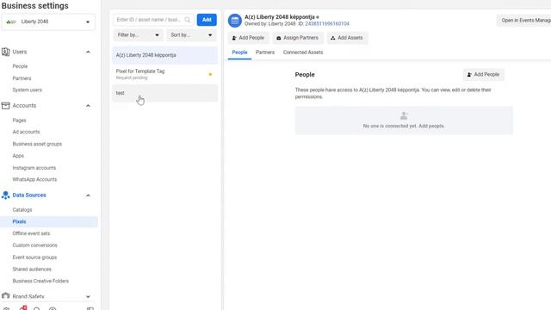
Task: Open Pages under Accounts
Action: pos(19,121)
